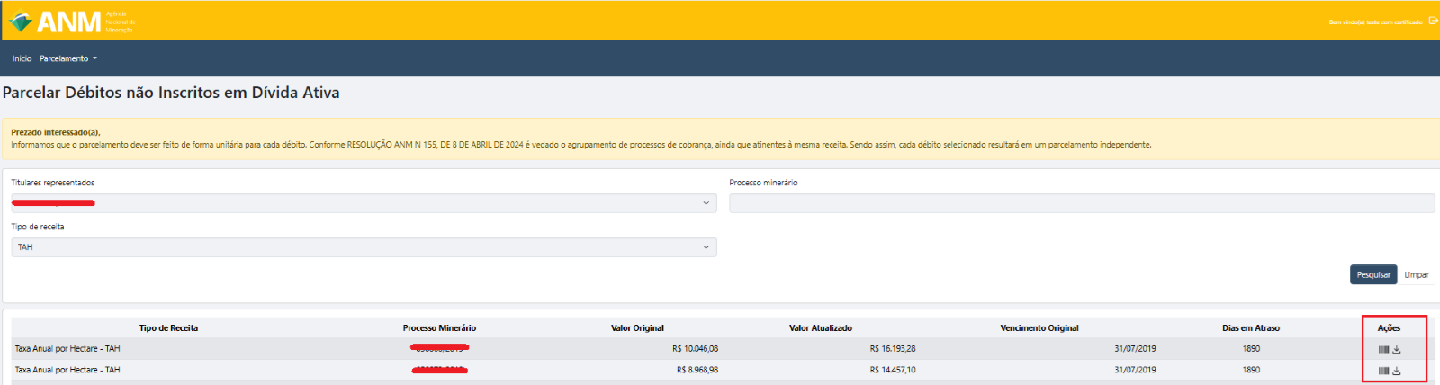Expand the Tipo de receita dropdown showing TAH

tap(364, 247)
